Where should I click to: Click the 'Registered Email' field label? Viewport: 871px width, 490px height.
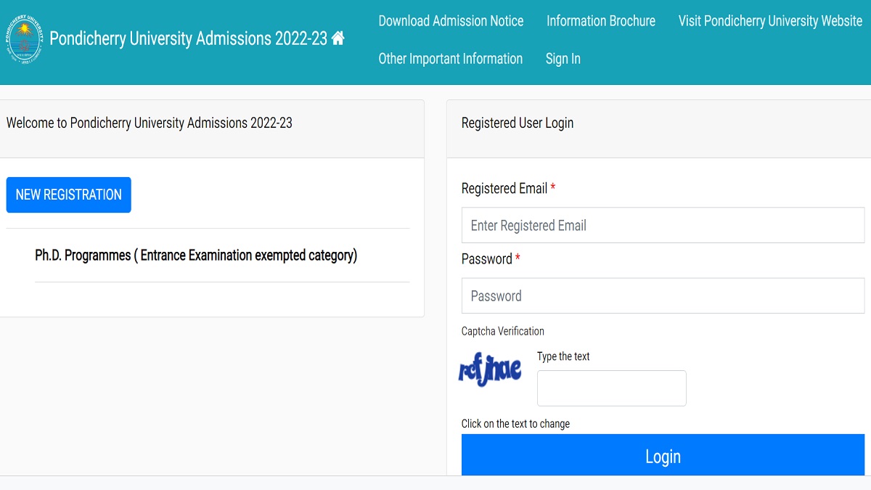point(504,189)
